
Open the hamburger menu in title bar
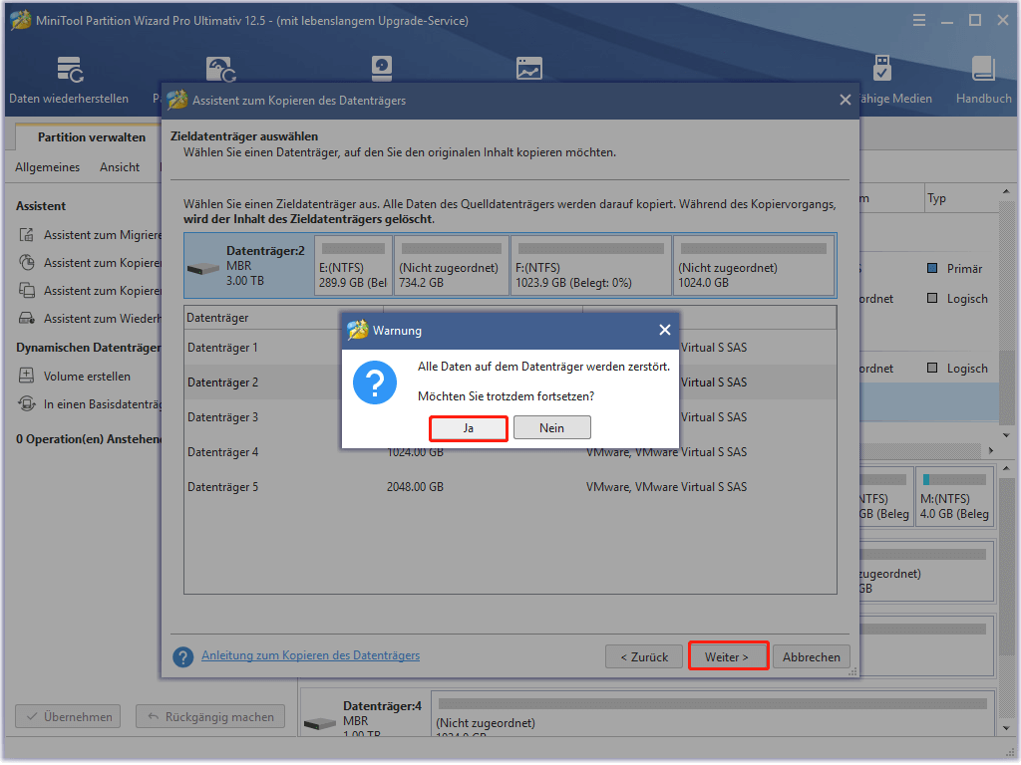point(918,20)
